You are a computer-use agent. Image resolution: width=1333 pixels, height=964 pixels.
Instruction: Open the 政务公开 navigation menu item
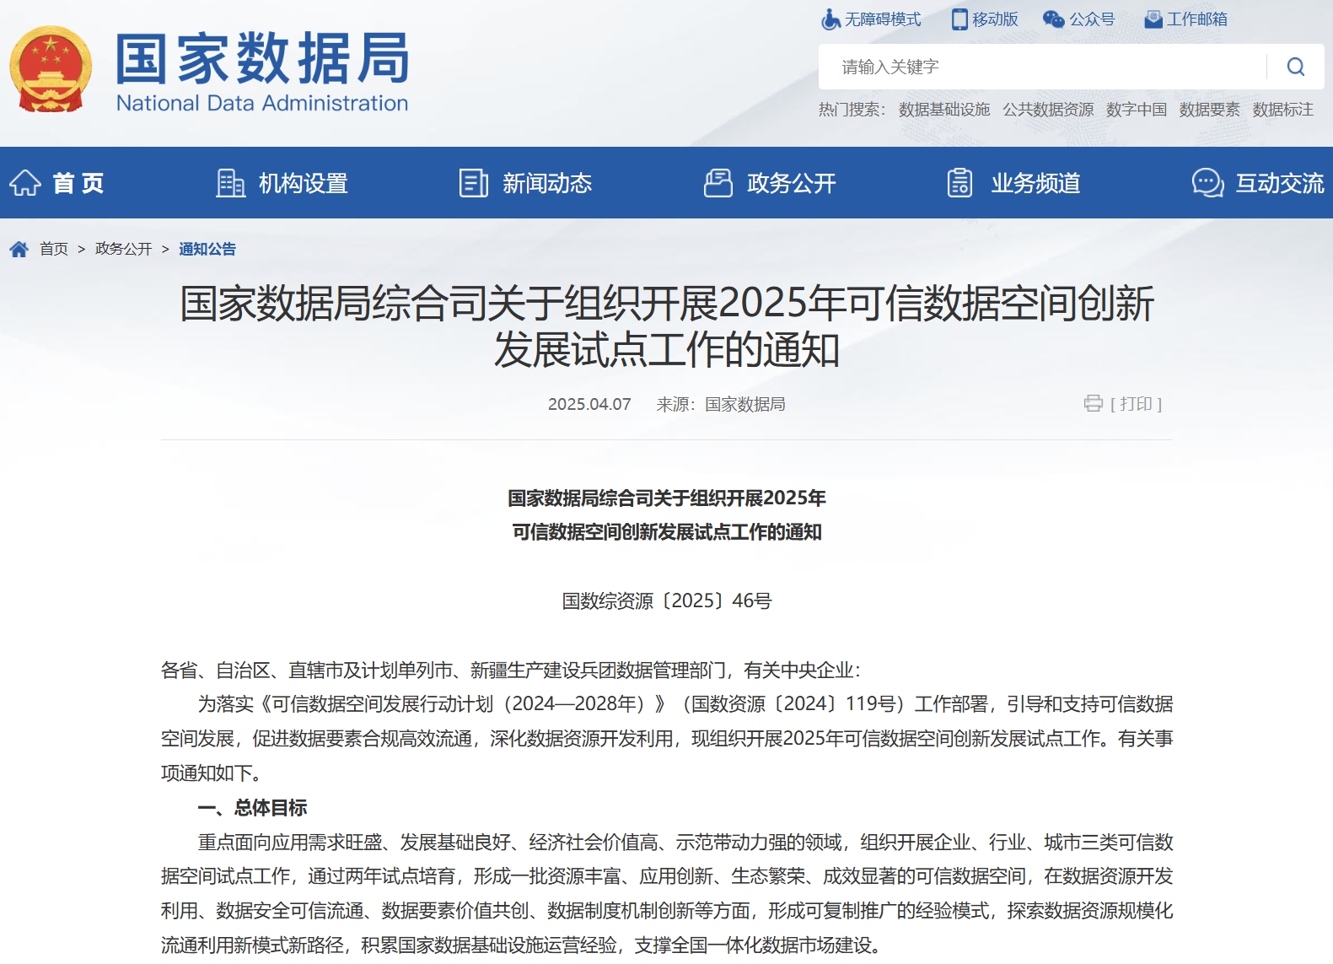792,183
